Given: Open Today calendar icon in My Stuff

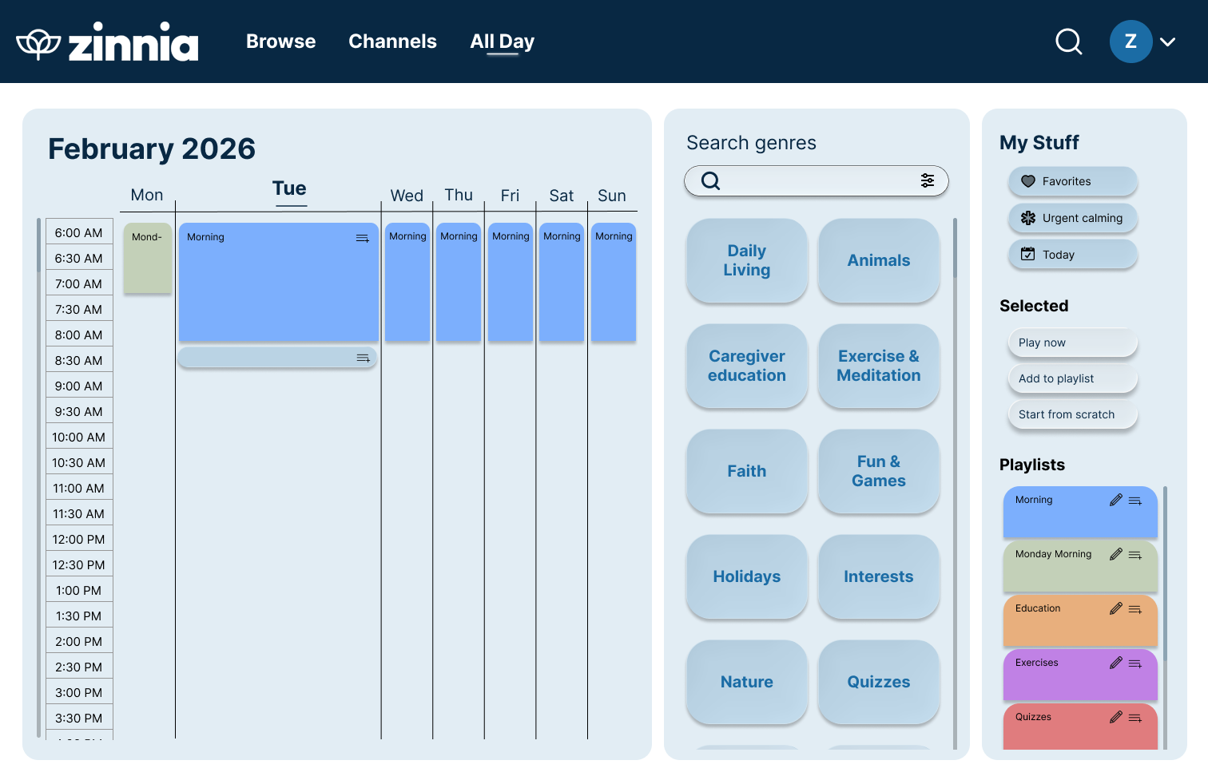Looking at the screenshot, I should [1028, 254].
